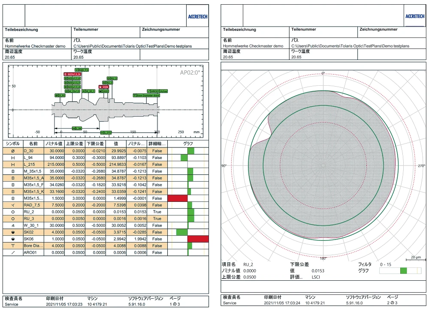Image resolution: width=429 pixels, height=312 pixels.
Task: Click the Bore Diameter row symbol icon
Action: tap(13, 246)
